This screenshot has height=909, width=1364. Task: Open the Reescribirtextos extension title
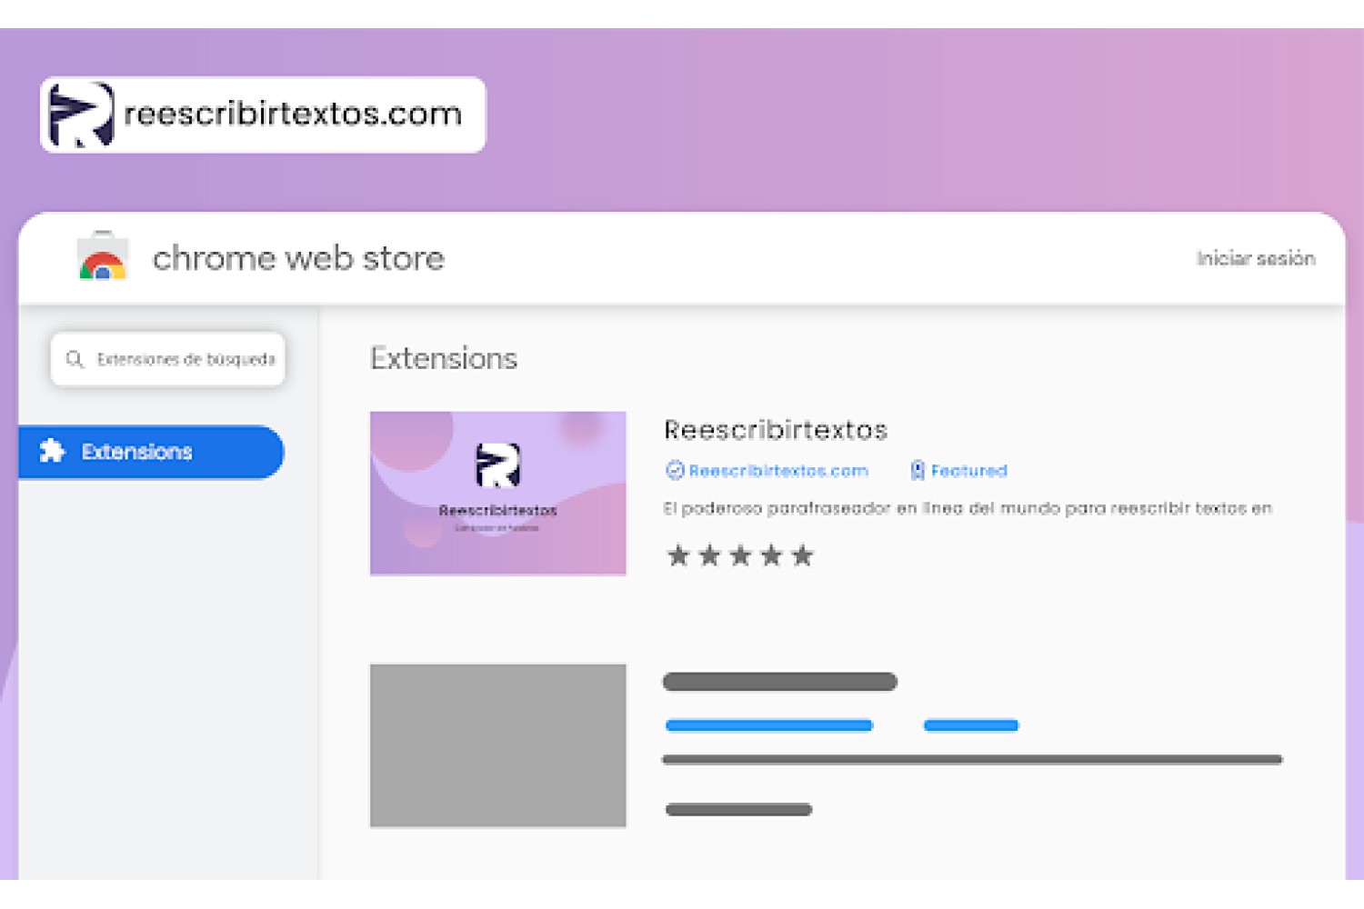[x=776, y=430]
